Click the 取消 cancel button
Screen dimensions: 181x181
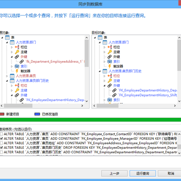[x=169, y=173]
